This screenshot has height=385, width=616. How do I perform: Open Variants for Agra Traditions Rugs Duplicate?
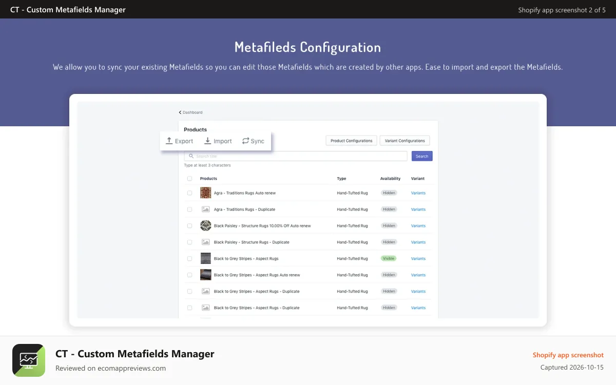tap(418, 209)
